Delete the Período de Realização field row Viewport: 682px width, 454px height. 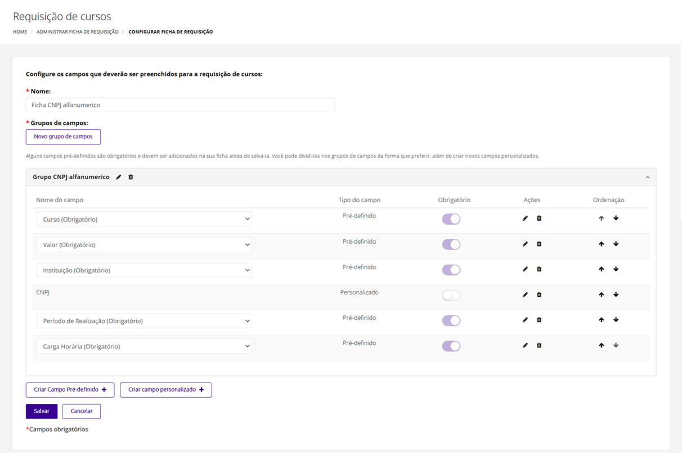[539, 320]
